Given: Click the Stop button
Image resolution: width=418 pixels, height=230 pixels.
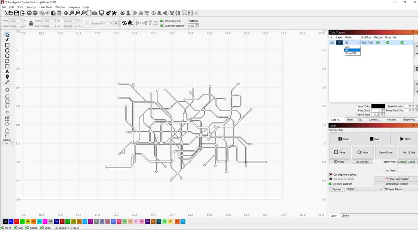Looking at the screenshot, I should tap(374, 139).
